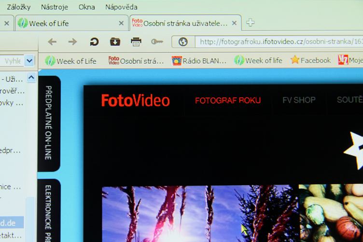The image size is (363, 242).
Task: Select sidebar entry ending with ovky ...
Action: coord(12,103)
